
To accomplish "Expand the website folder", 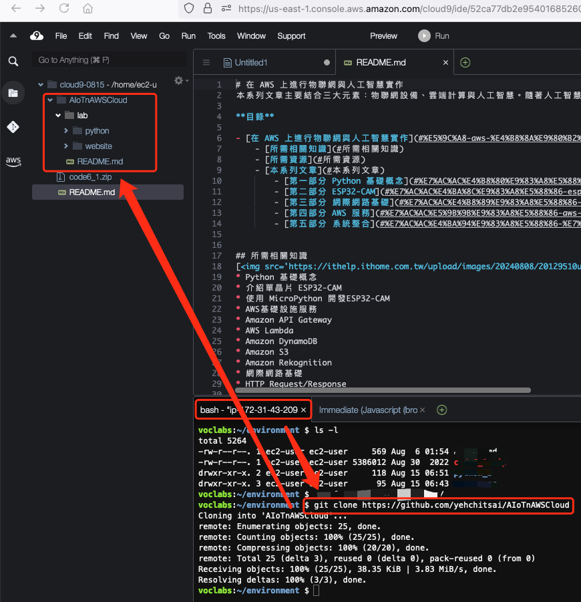I will [x=66, y=146].
